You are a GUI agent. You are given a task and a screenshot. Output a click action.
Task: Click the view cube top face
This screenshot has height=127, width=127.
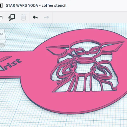click(2, 34)
